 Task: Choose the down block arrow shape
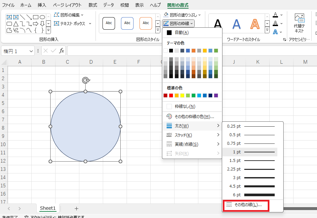click(42, 24)
